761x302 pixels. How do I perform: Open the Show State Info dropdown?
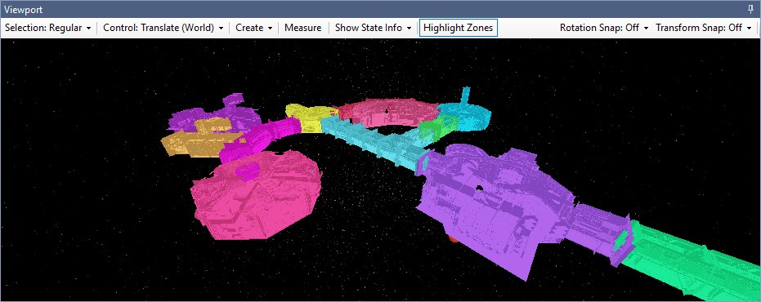[373, 28]
